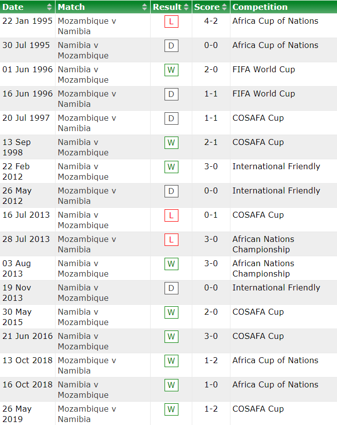The image size is (337, 425).
Task: Click the Match column header label
Action: click(71, 7)
